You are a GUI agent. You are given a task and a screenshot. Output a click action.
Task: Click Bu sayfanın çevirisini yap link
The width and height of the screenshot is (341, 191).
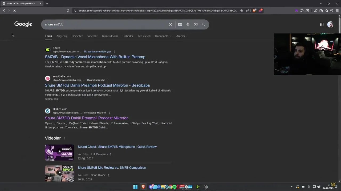coord(98,52)
